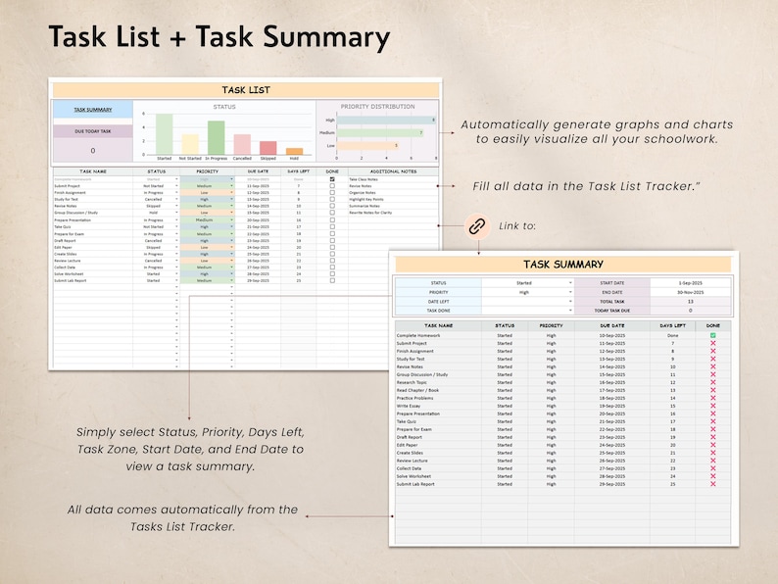Check Done box for Group Discussion / Study in Task List

332,213
